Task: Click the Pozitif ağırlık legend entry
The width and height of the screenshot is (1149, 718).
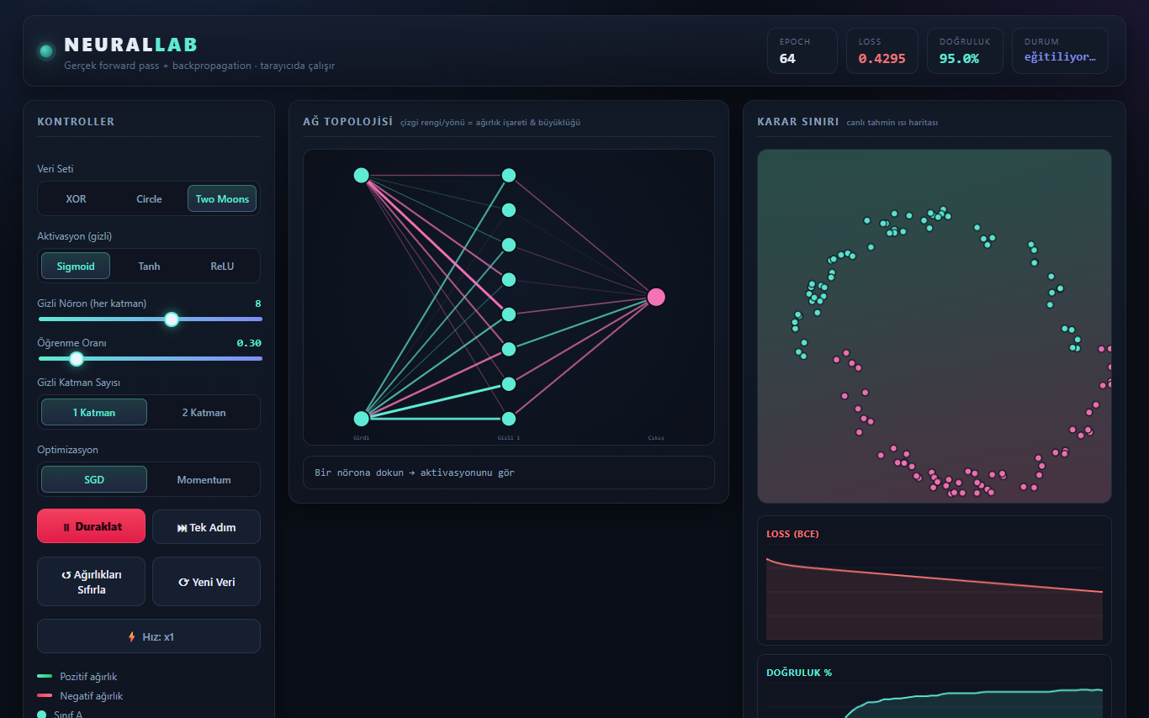Action: (x=88, y=677)
